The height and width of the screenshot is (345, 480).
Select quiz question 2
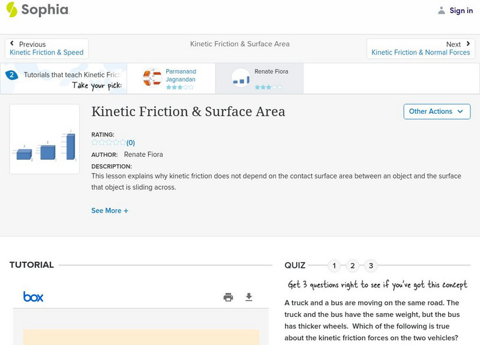[x=353, y=265]
